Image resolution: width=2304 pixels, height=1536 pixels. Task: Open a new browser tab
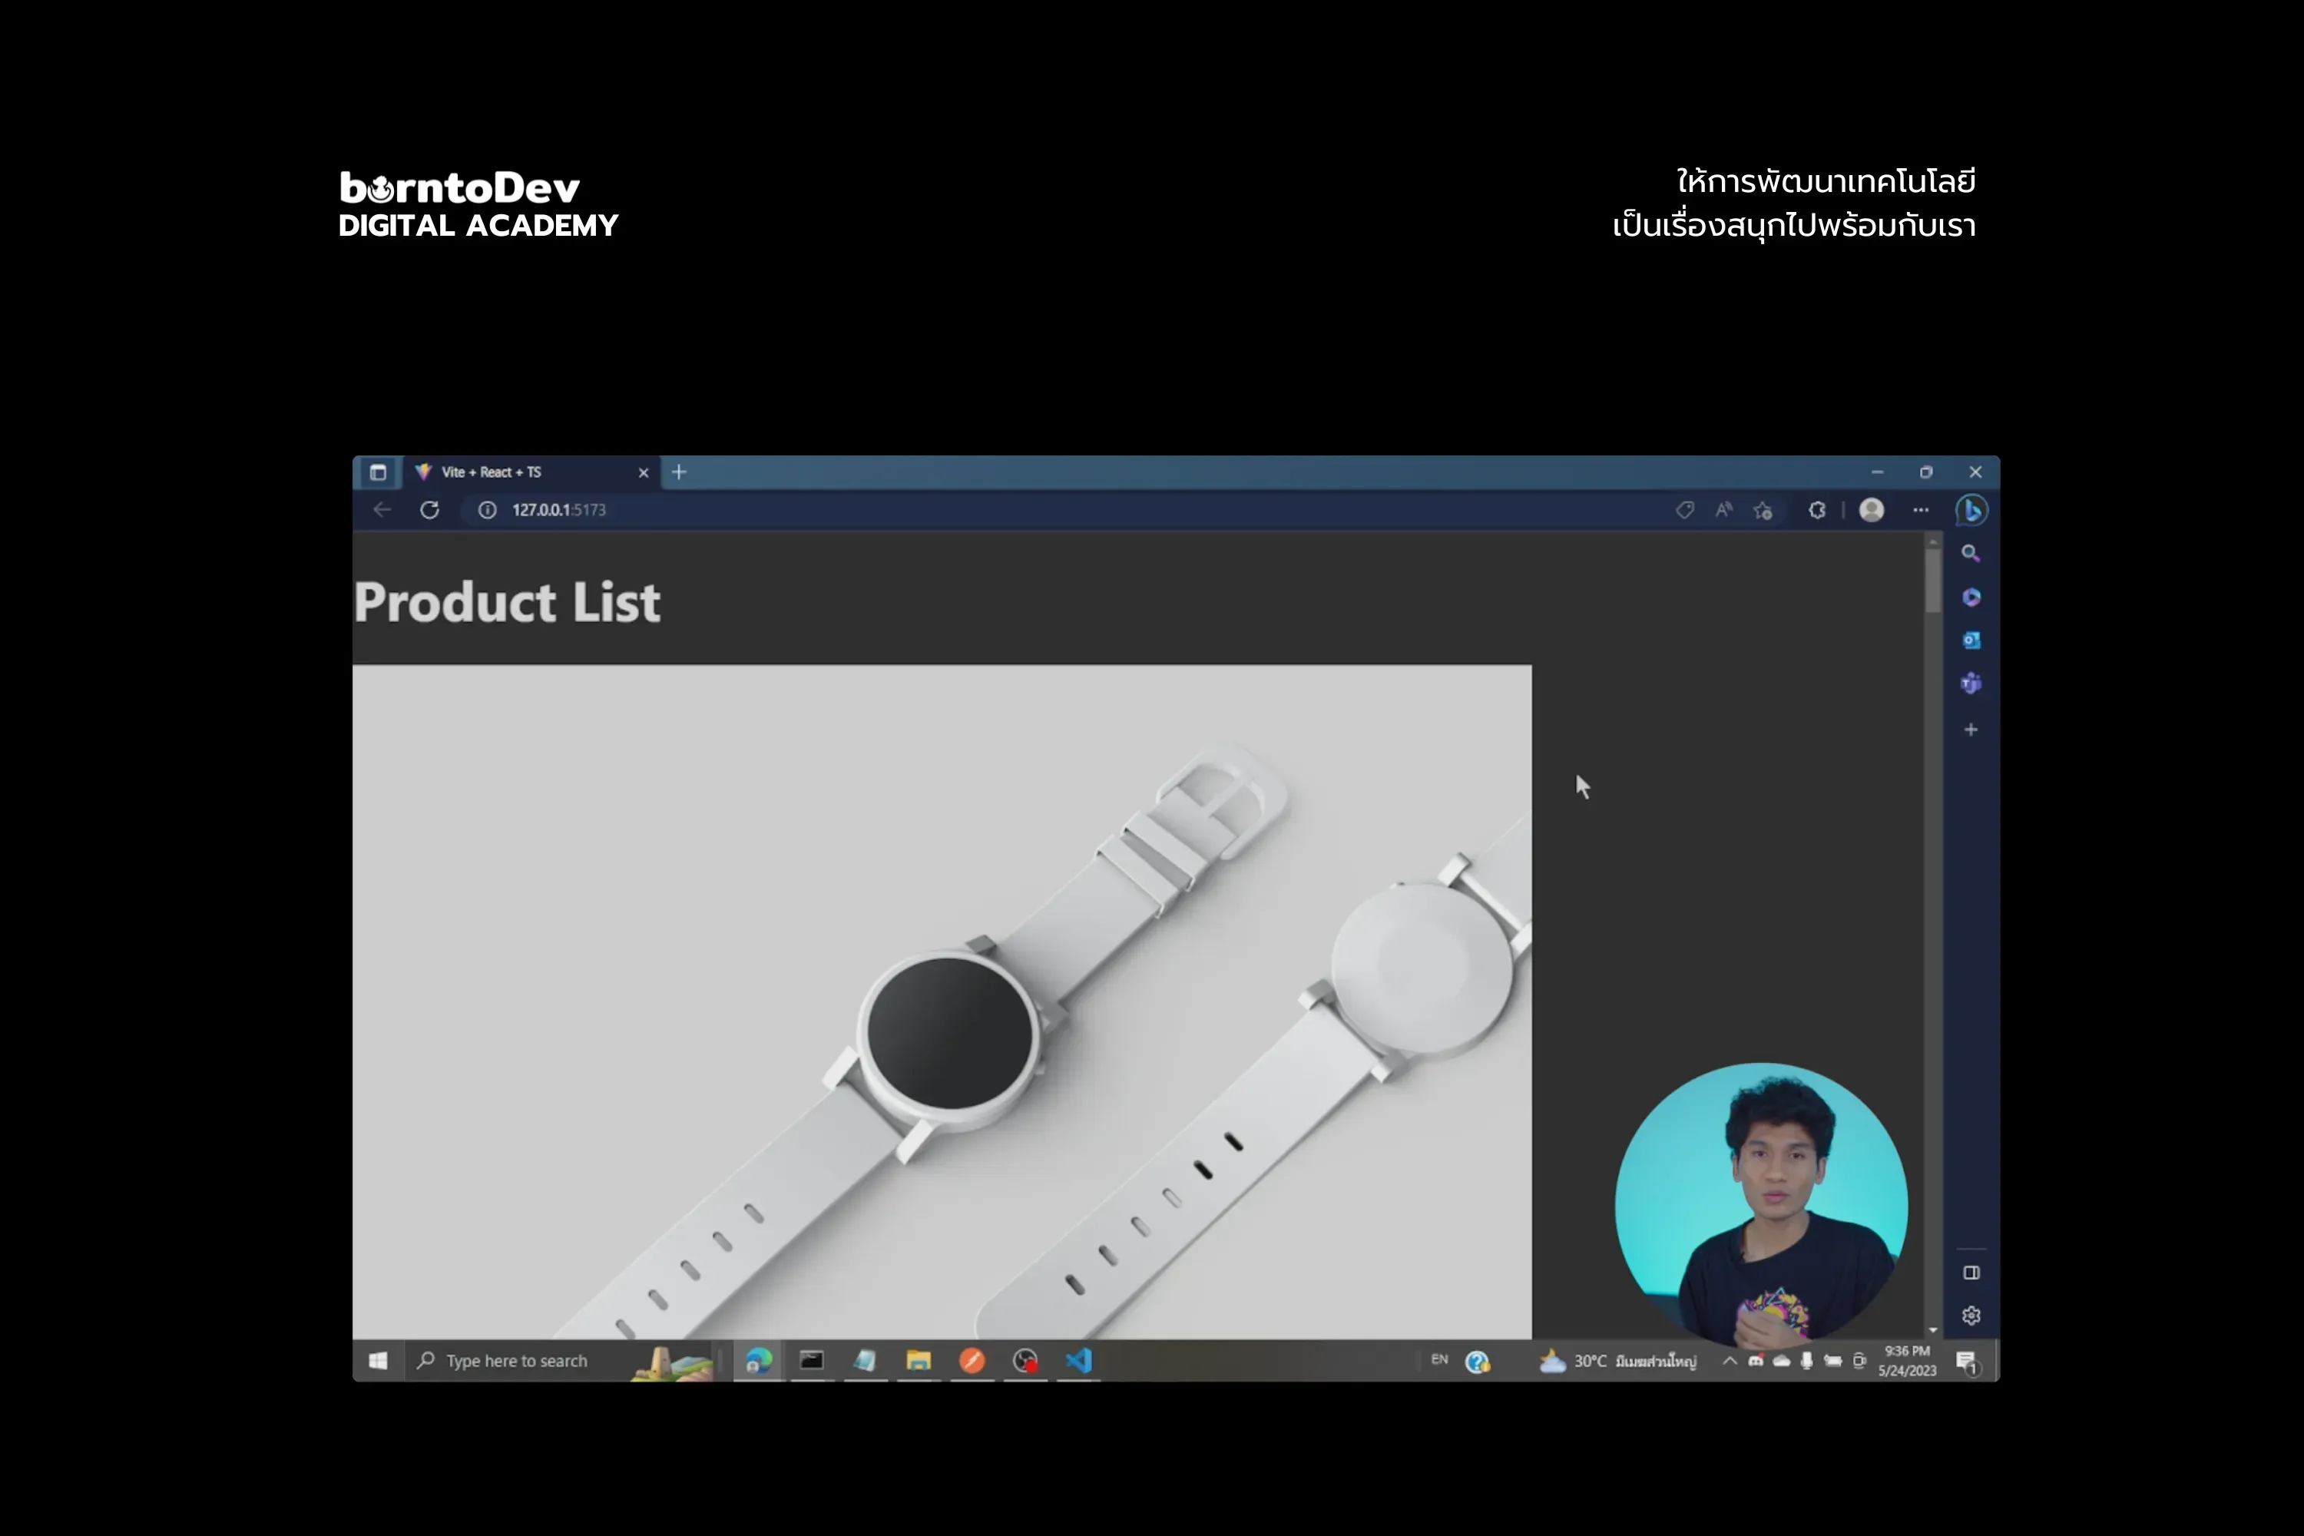coord(679,472)
